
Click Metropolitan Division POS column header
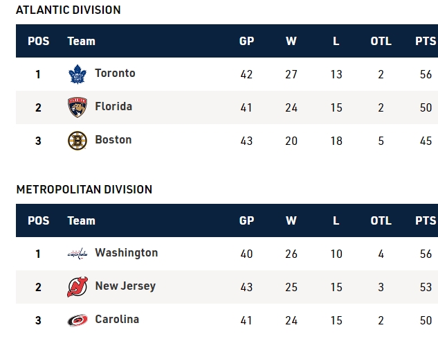pos(39,220)
